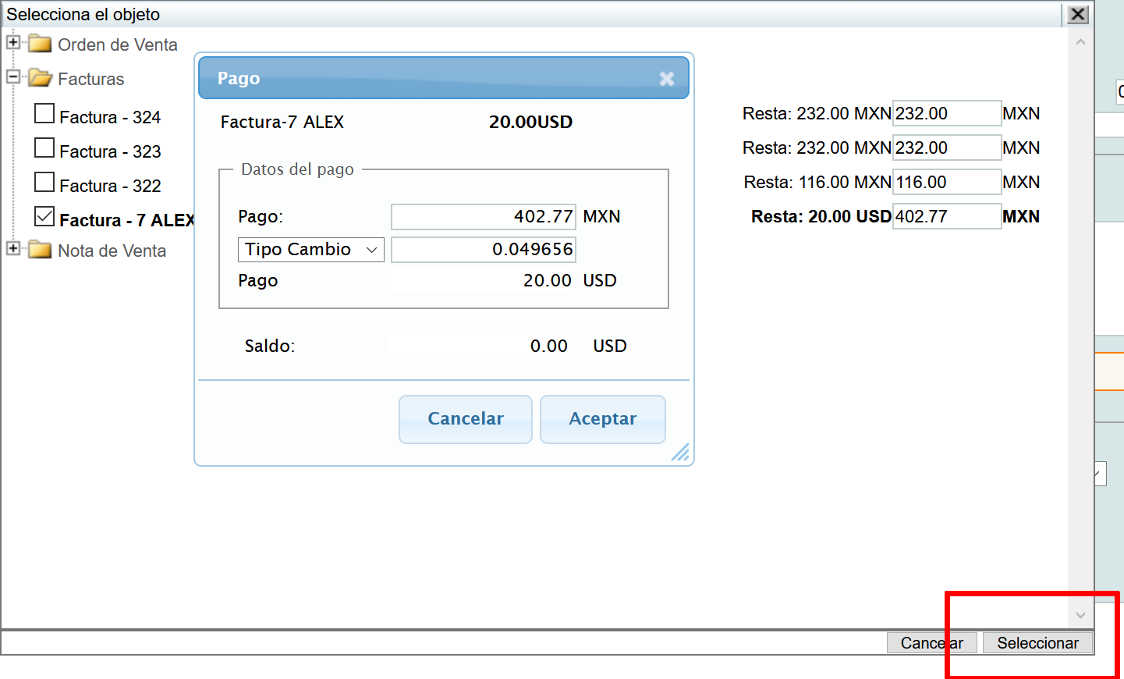
Task: Click the Orden de Venta folder icon
Action: [x=40, y=44]
